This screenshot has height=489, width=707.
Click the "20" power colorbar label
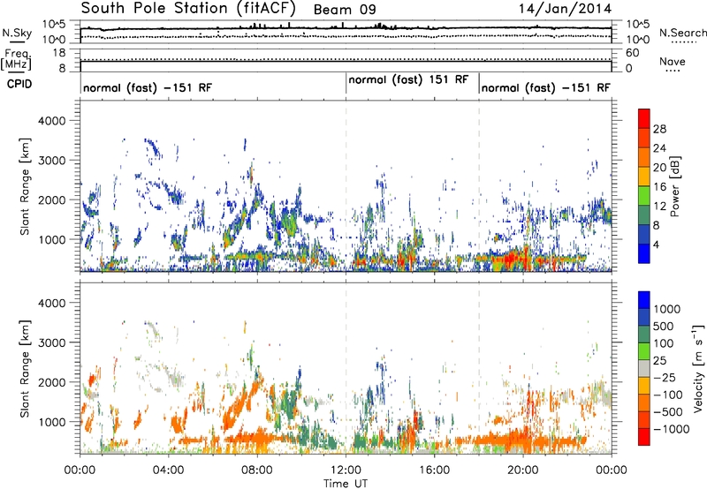coord(659,168)
